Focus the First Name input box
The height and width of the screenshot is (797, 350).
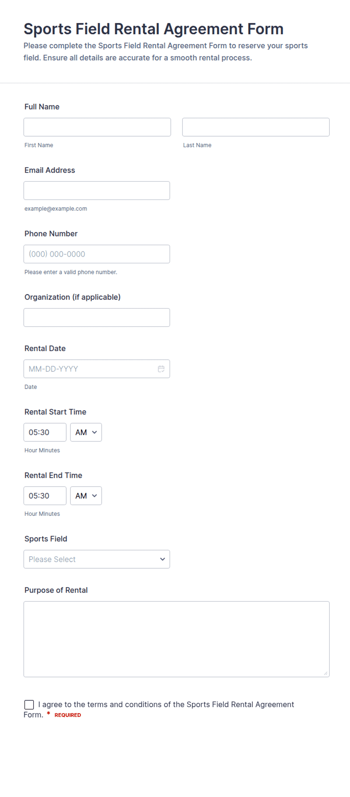pyautogui.click(x=97, y=127)
